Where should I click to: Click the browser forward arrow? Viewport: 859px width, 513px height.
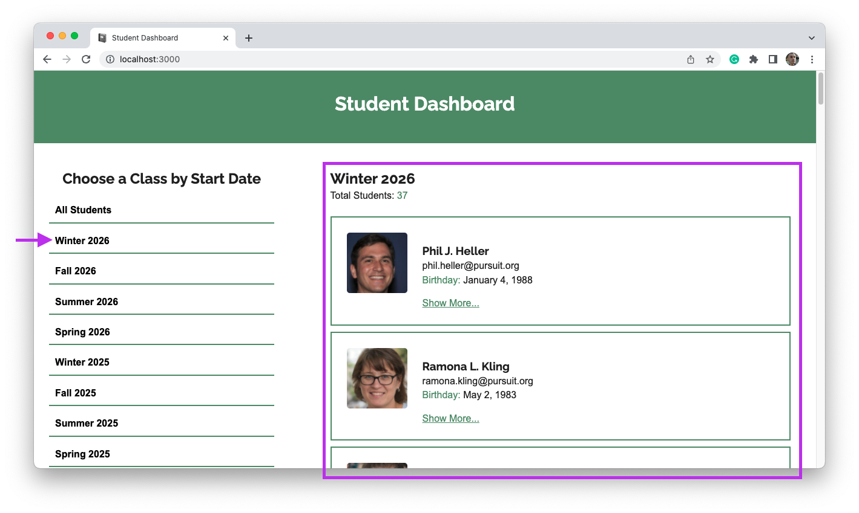(x=67, y=59)
